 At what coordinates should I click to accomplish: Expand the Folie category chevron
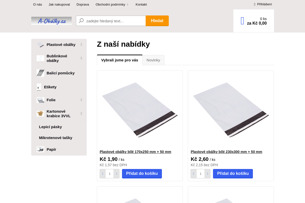(x=81, y=100)
